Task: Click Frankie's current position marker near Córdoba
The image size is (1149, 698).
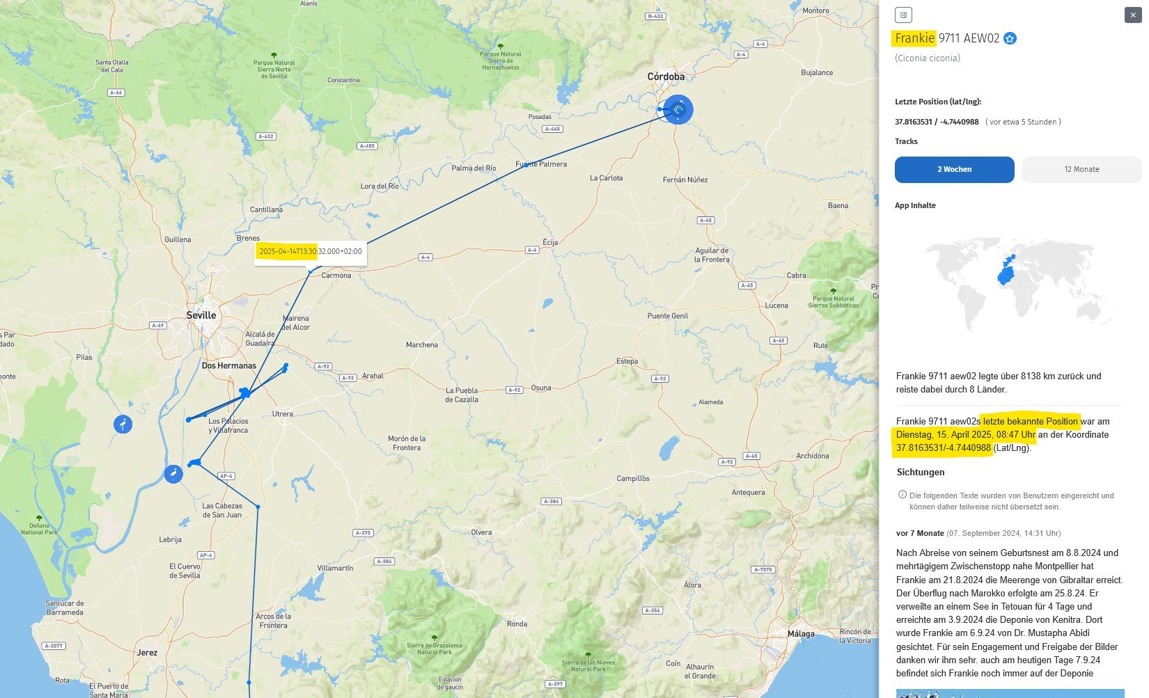Action: [x=678, y=109]
